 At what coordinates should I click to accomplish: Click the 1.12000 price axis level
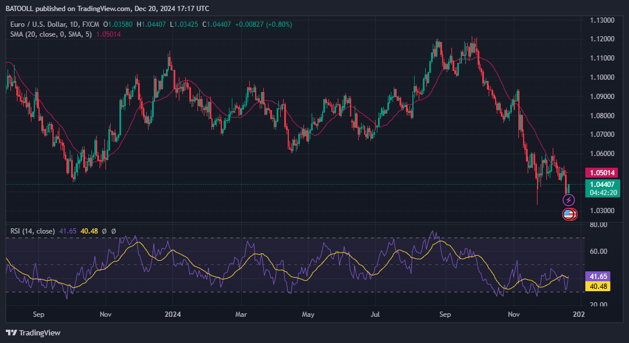coord(602,39)
